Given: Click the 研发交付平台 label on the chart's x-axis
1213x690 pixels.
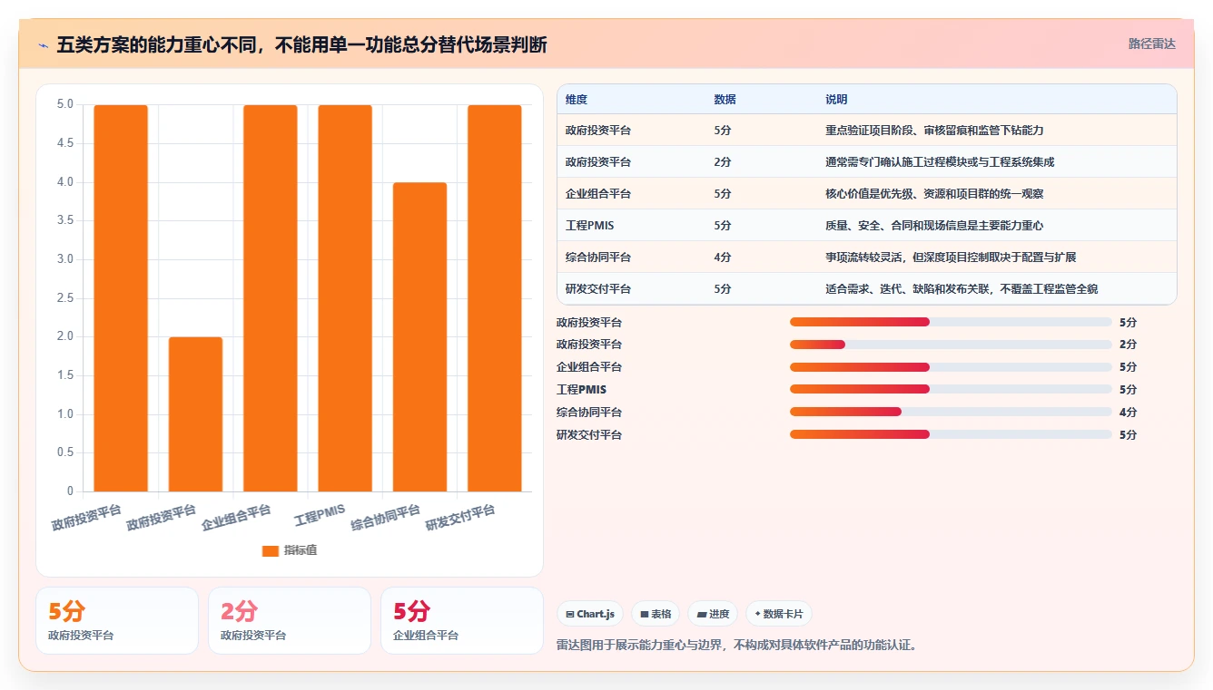Looking at the screenshot, I should click(x=460, y=518).
